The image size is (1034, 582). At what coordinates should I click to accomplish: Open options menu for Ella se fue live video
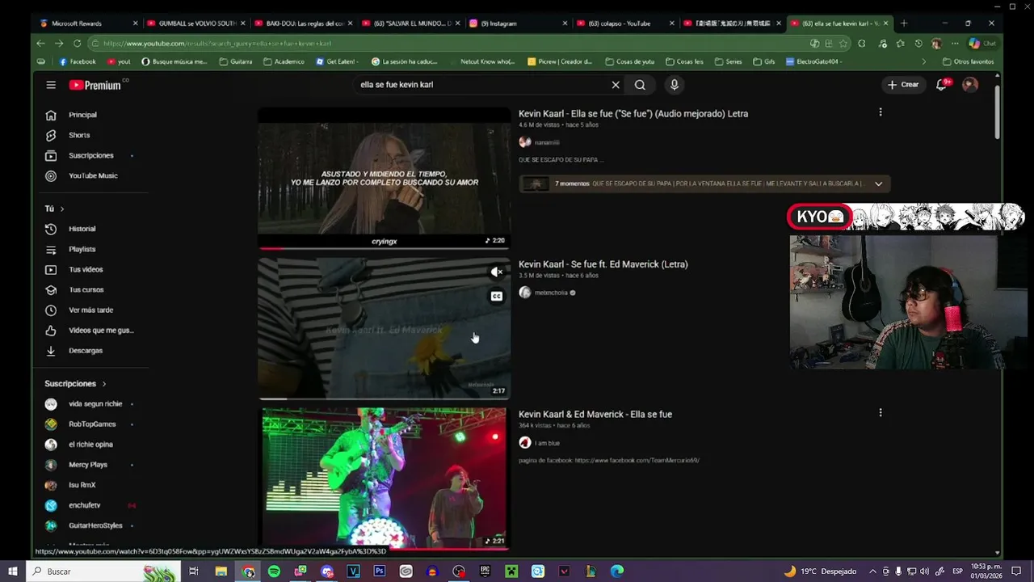pyautogui.click(x=881, y=412)
